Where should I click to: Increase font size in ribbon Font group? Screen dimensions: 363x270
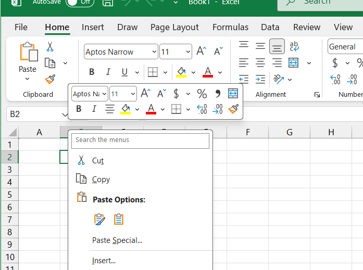(x=201, y=50)
